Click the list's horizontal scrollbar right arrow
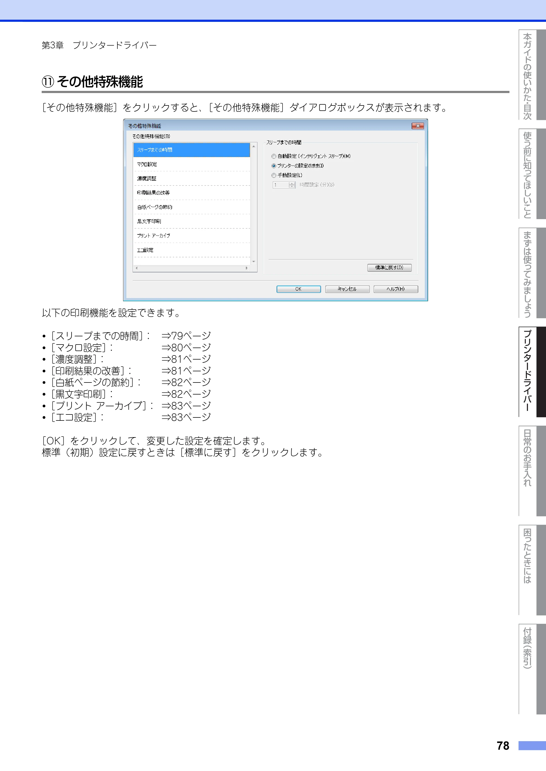This screenshot has width=546, height=771. point(247,268)
